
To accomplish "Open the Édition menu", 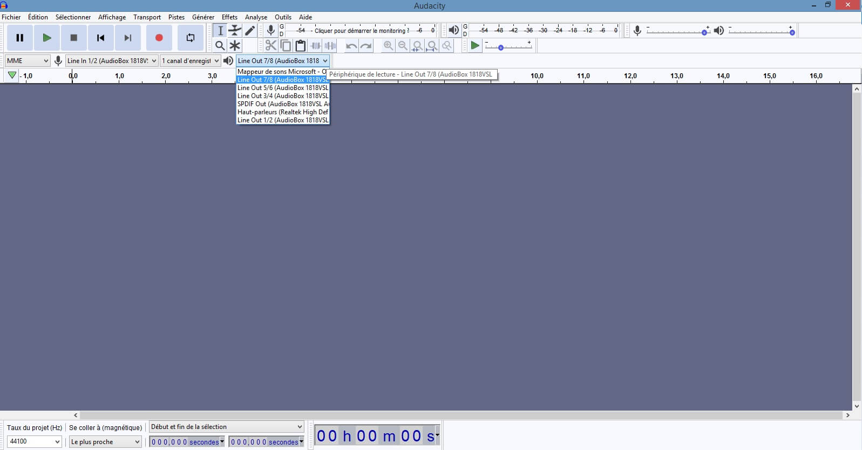I will (38, 17).
